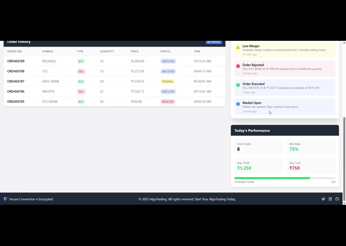Select order ORD456787
This screenshot has height=246, width=346.
point(16,81)
